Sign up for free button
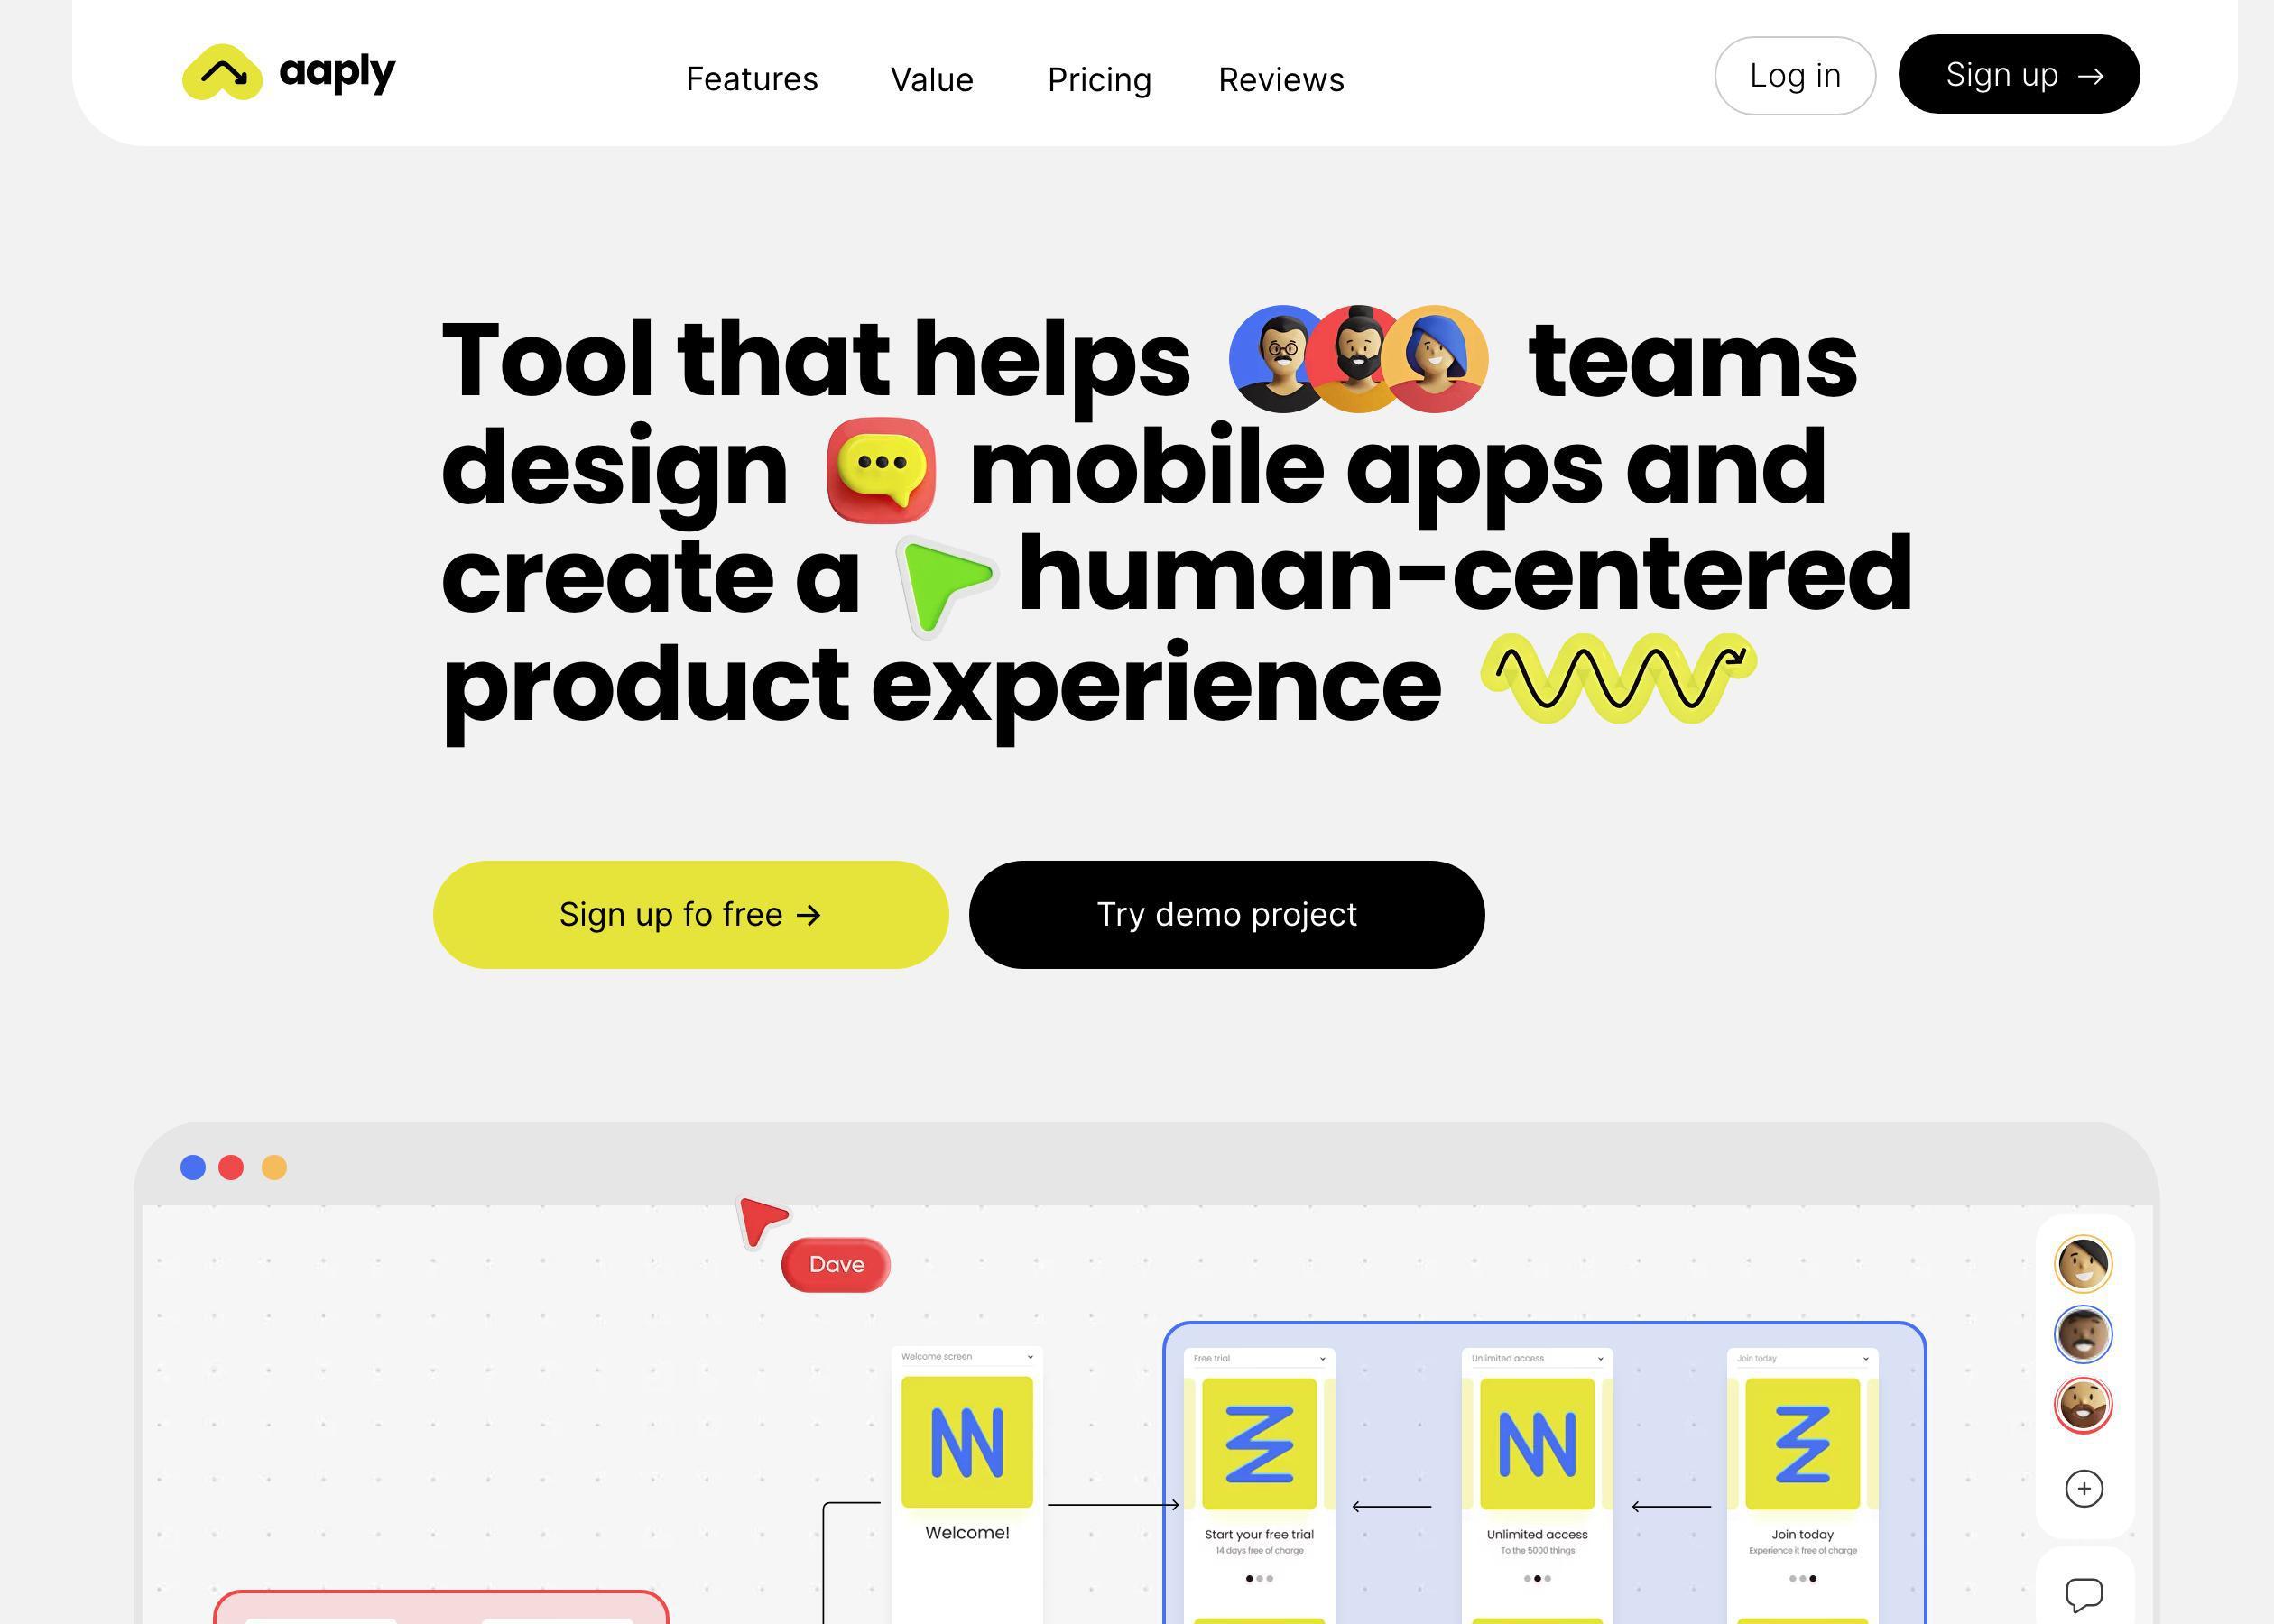2274x1624 pixels. [x=692, y=914]
